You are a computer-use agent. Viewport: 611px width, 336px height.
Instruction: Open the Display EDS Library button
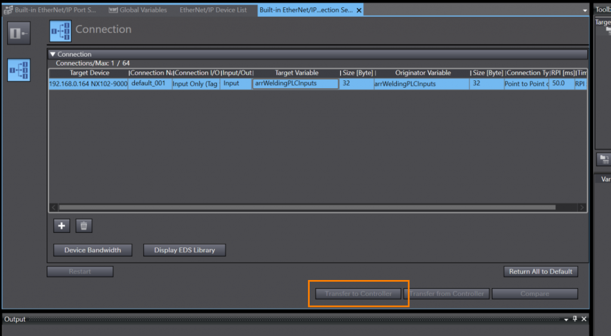click(x=184, y=250)
